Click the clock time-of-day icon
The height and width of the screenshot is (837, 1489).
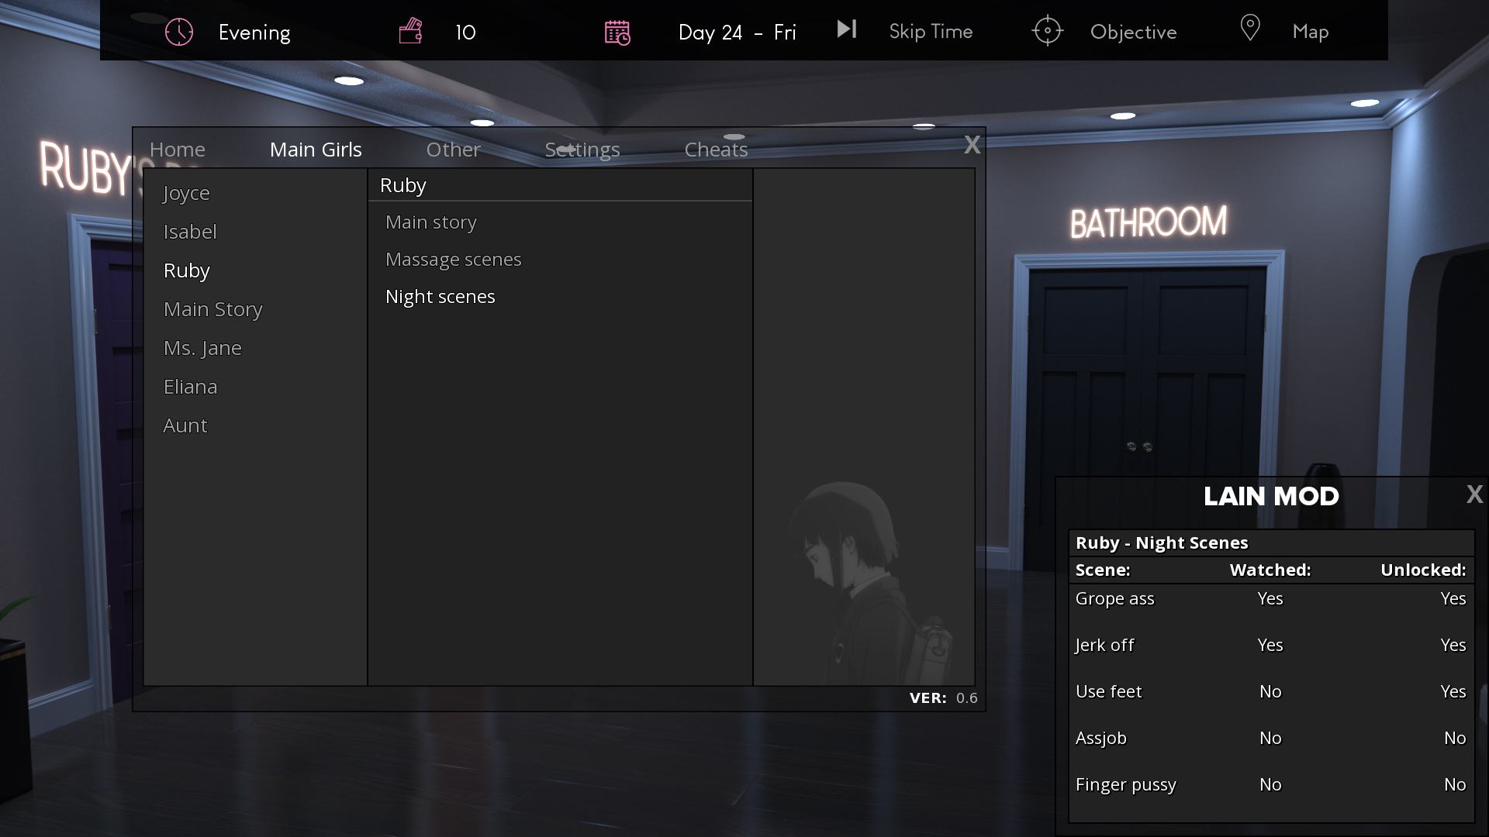tap(179, 32)
